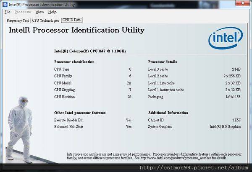Screen dimensions: 252x172
Task: Click Other Intel processor features heading
Action: pos(80,113)
